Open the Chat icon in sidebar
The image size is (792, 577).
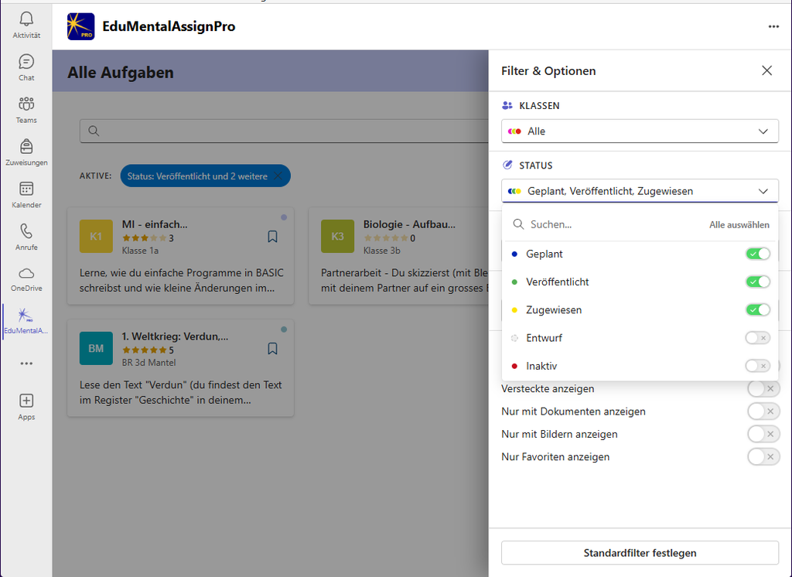(x=26, y=62)
